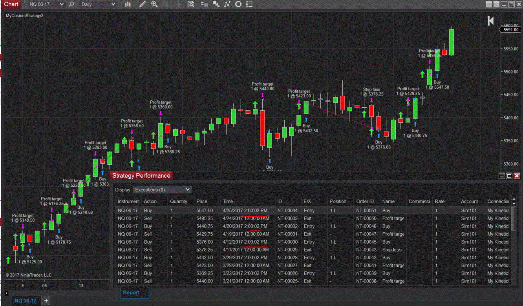Open the Daily interval dropdown
The image size is (523, 306).
(98, 4)
